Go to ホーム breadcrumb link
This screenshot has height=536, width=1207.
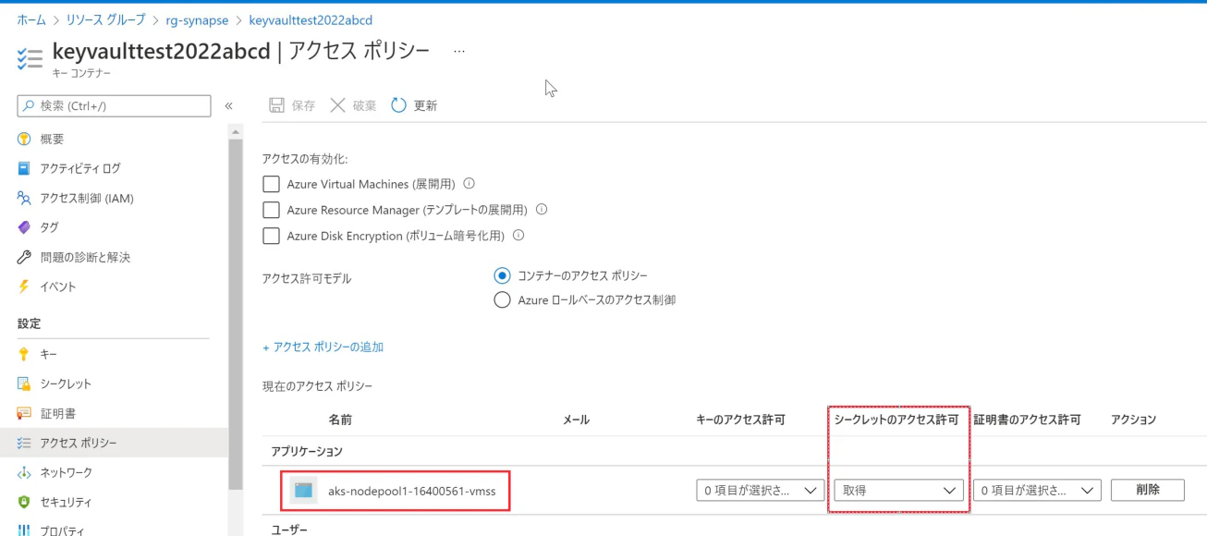tap(30, 19)
